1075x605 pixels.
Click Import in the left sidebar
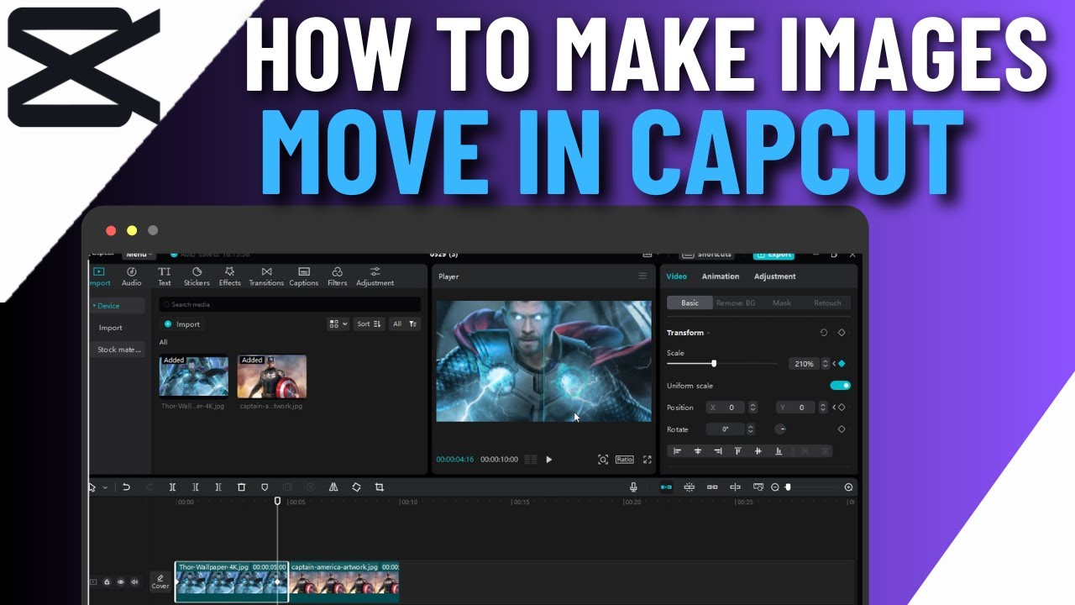point(110,328)
